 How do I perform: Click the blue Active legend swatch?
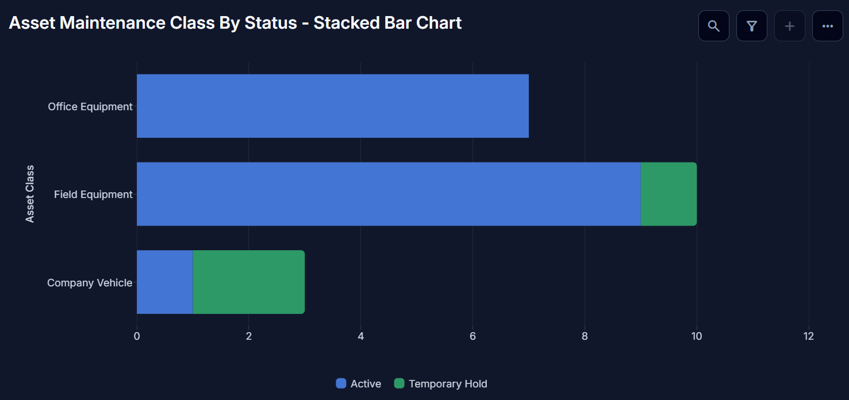pyautogui.click(x=341, y=384)
